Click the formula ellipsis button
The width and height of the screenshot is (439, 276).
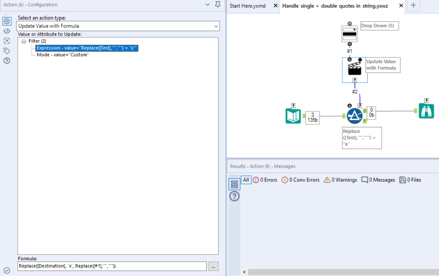(213, 266)
